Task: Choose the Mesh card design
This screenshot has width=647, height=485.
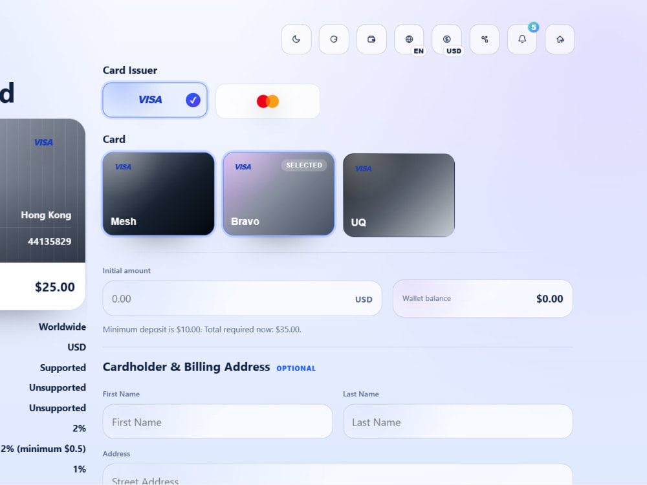Action: click(159, 194)
